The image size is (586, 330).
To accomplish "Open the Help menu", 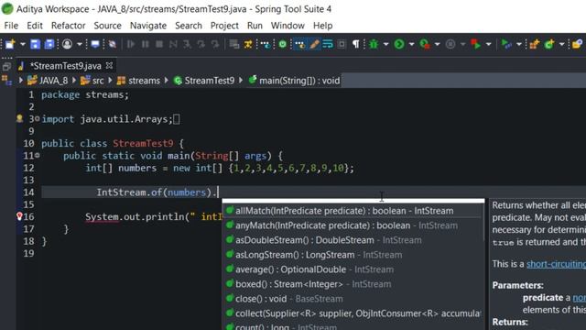I will tap(323, 26).
